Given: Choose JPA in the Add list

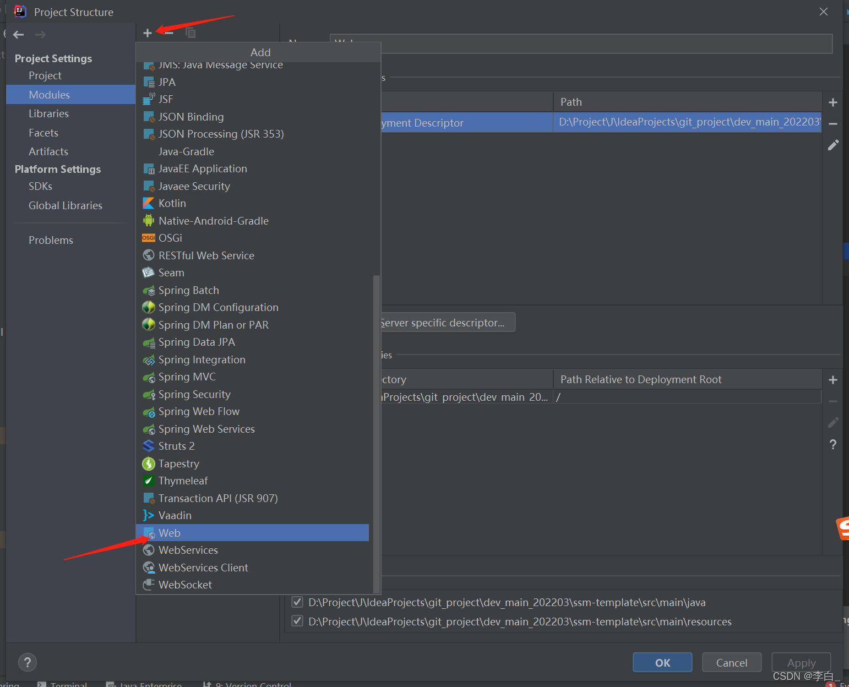Looking at the screenshot, I should click(x=252, y=82).
